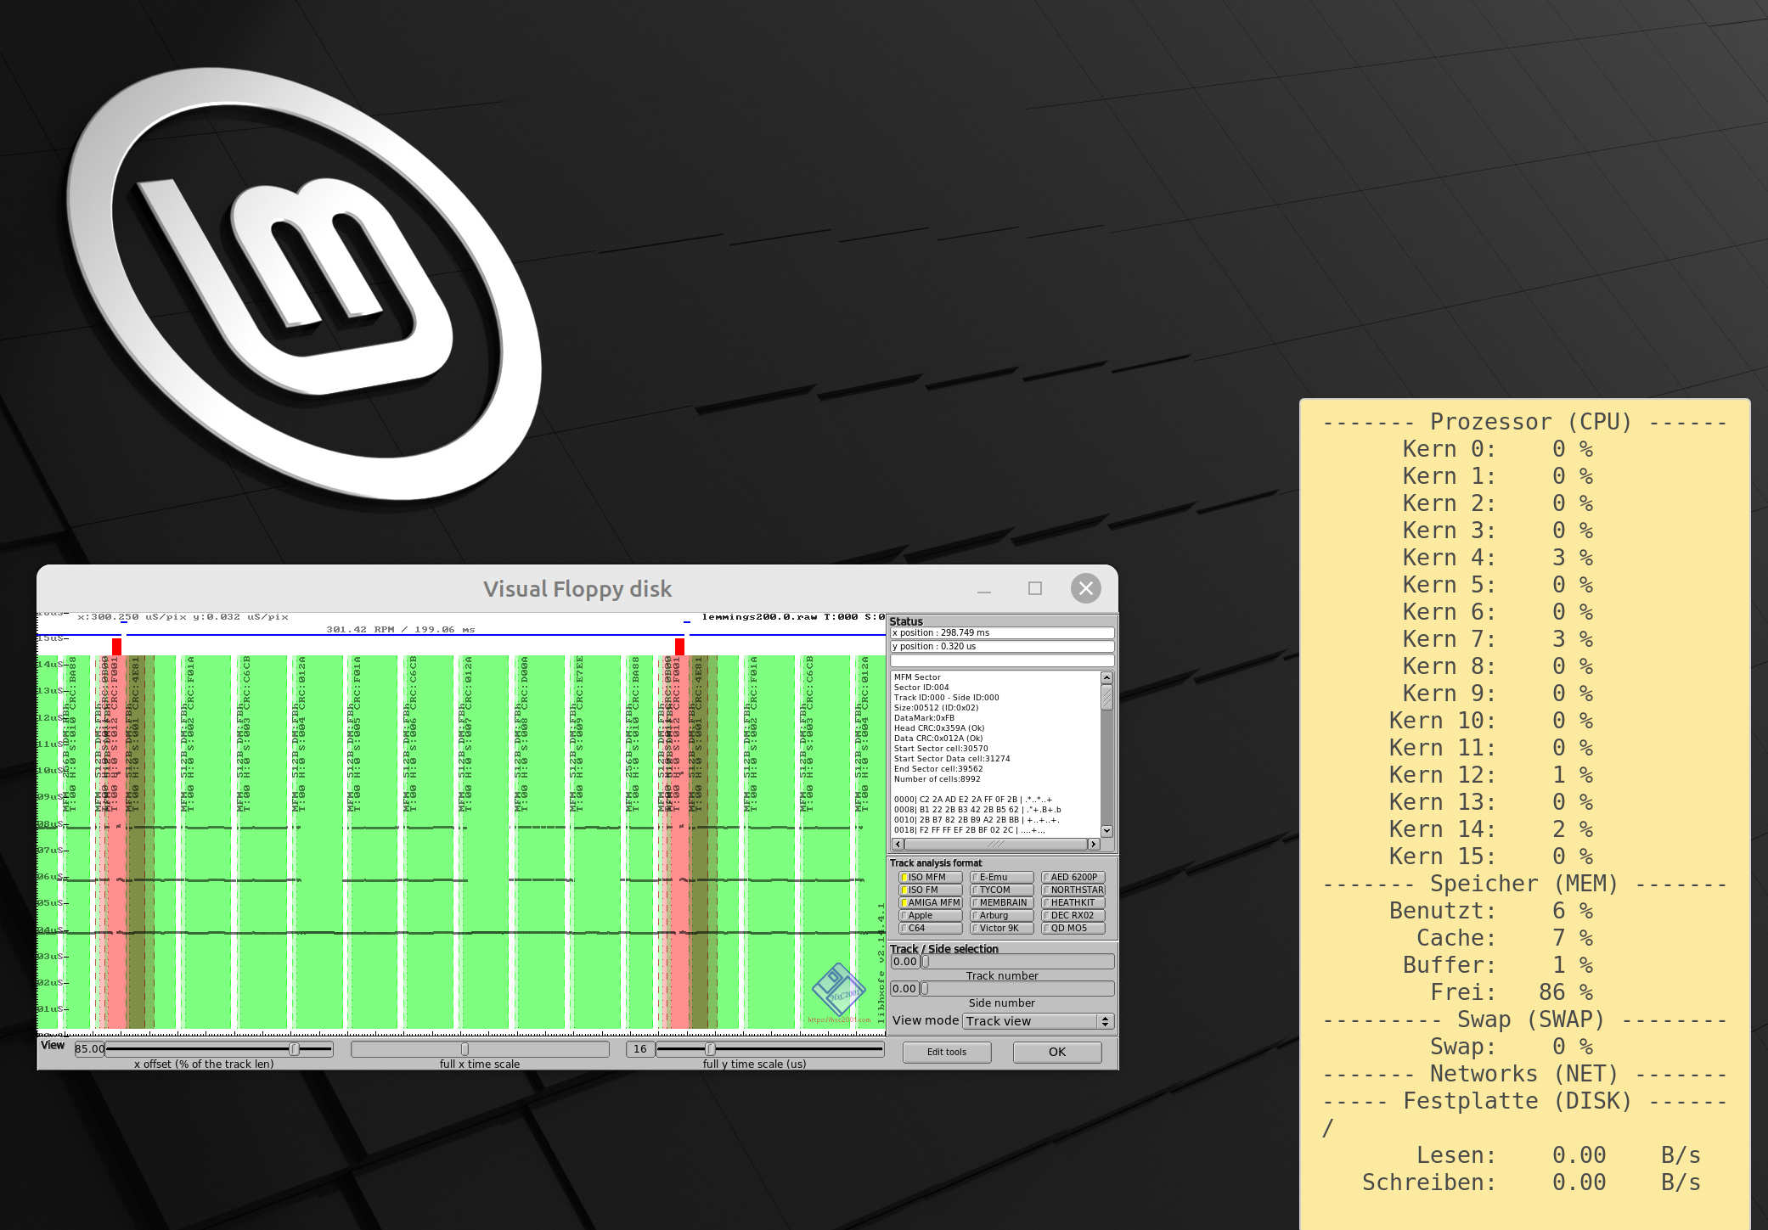
Task: Click left arrow of horizontal sector scrollbar
Action: 898,844
